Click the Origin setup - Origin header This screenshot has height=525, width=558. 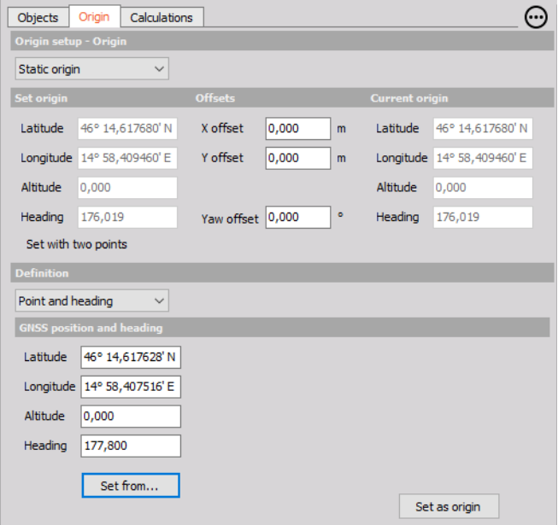click(282, 41)
